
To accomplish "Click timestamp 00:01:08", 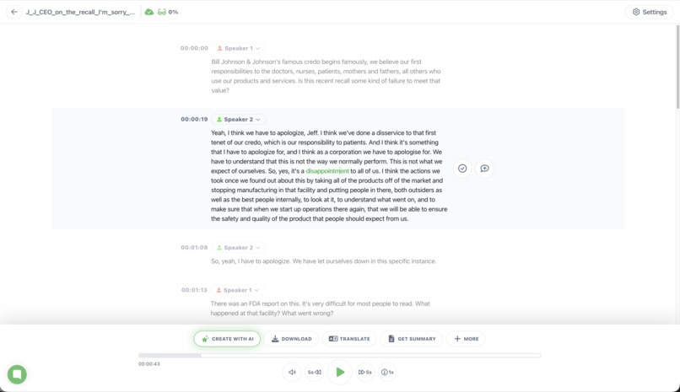I will coord(194,247).
